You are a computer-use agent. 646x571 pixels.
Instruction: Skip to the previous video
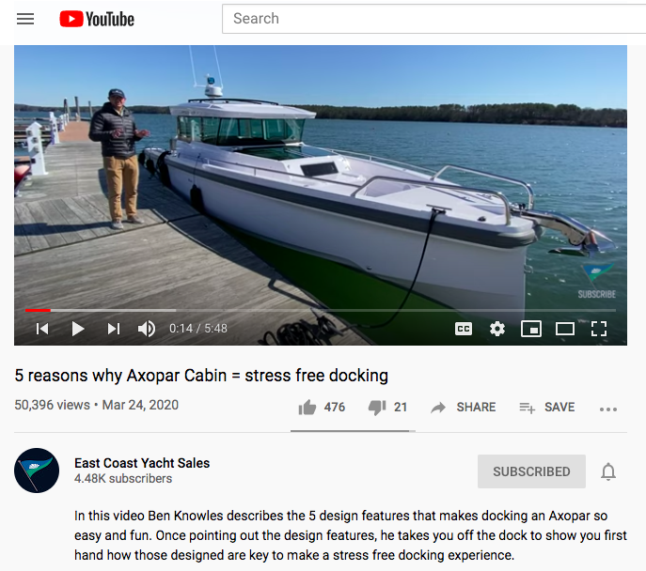click(x=42, y=329)
